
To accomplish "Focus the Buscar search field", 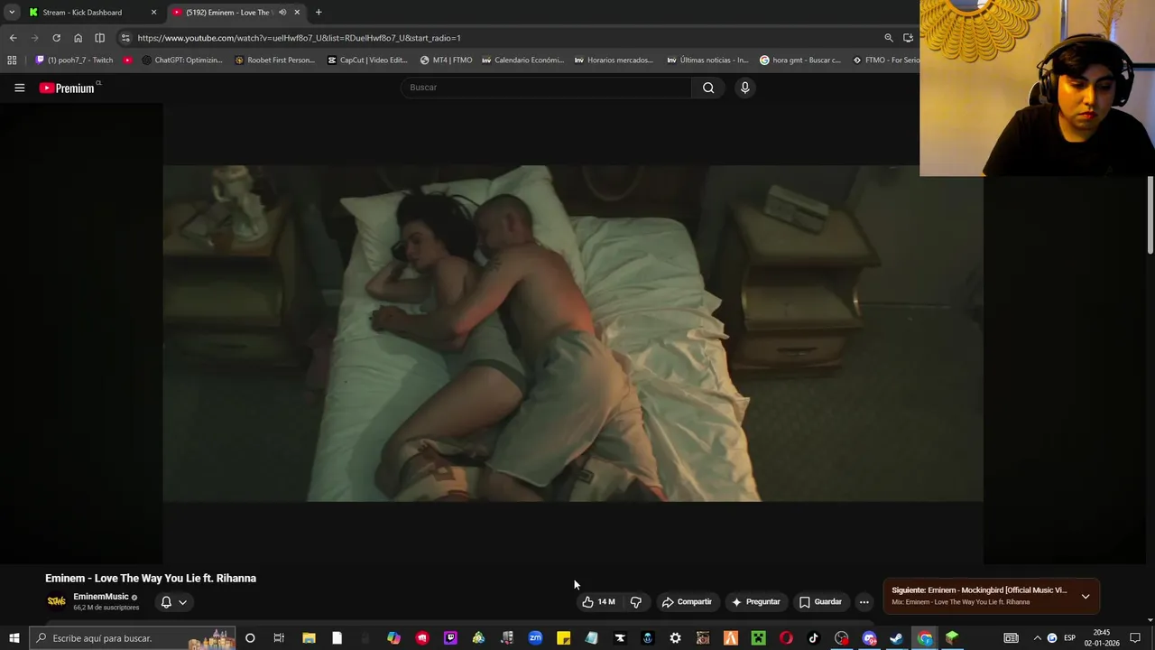I will tap(546, 88).
